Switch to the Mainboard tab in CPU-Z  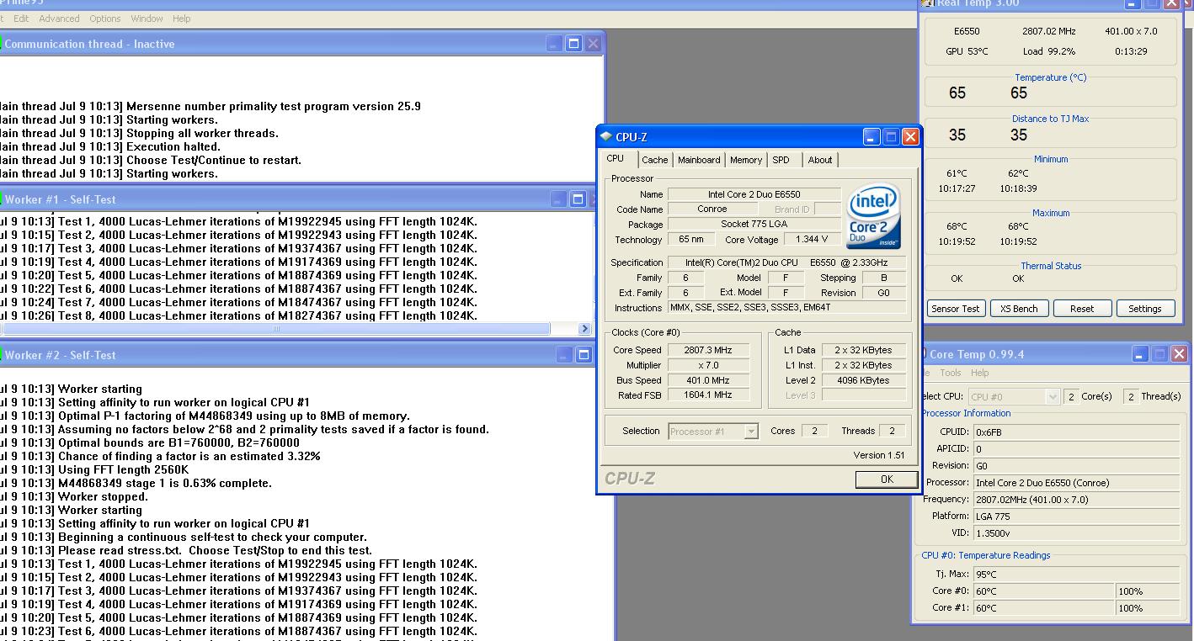coord(699,160)
